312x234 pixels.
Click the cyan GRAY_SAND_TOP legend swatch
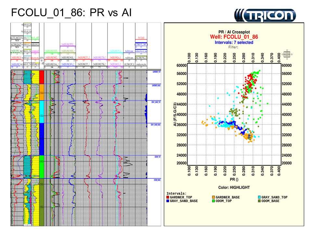click(x=259, y=197)
